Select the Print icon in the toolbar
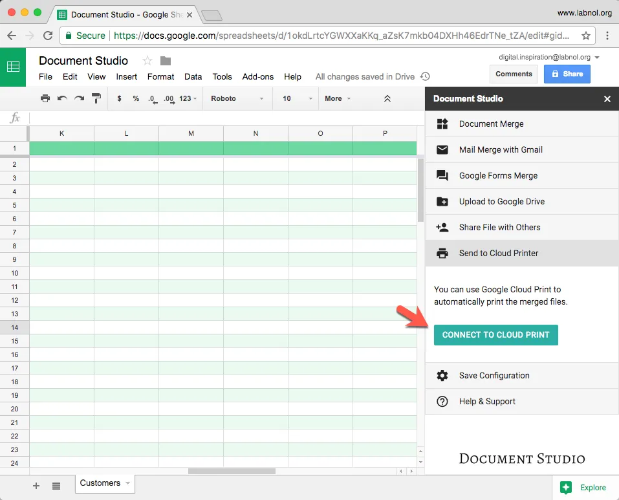619x500 pixels. [45, 98]
